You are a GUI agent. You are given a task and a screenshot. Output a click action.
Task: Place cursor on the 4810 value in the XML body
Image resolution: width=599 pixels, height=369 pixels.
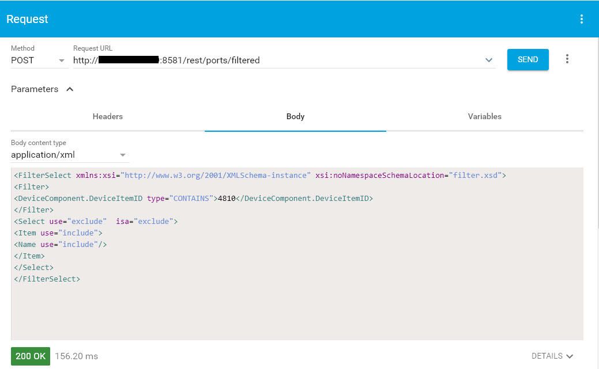(x=227, y=199)
